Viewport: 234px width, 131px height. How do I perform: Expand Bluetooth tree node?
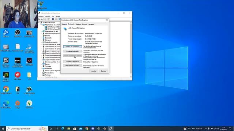click(x=41, y=38)
